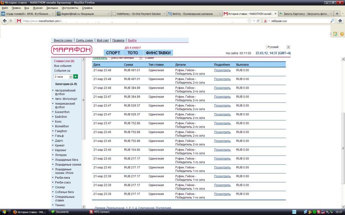The image size is (345, 215).
Task: Expand the Баскетбол category
Action: point(62,112)
